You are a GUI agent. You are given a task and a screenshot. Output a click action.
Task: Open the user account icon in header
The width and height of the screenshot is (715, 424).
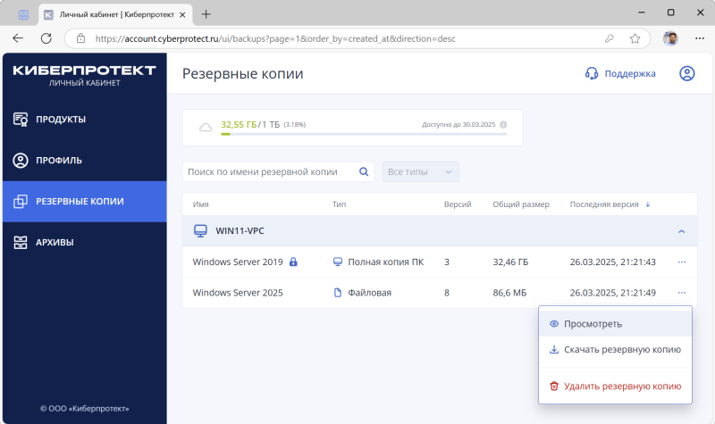coord(686,73)
